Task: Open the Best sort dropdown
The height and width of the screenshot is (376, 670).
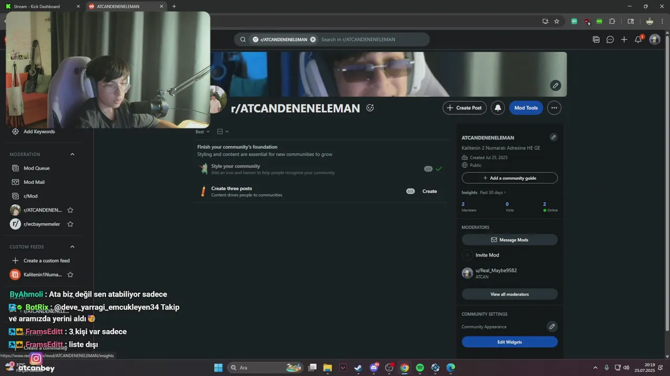Action: pos(203,132)
